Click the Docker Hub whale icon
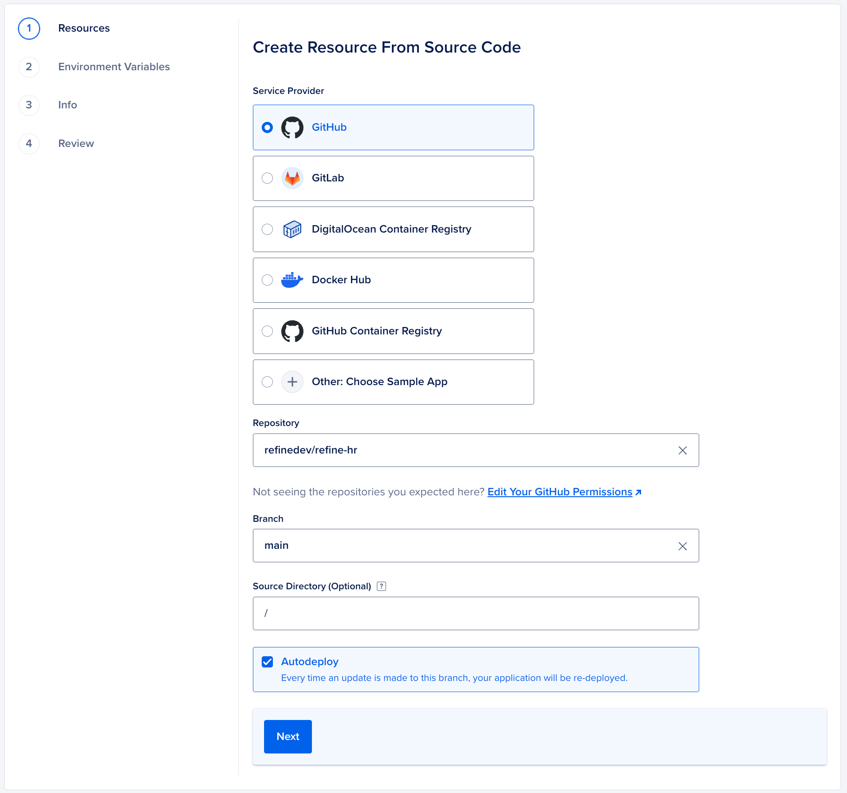Viewport: 847px width, 793px height. tap(292, 280)
